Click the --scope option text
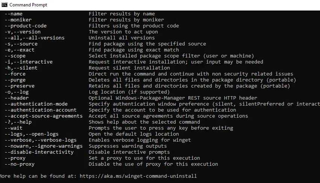This screenshot has height=183, width=320. tap(15, 56)
